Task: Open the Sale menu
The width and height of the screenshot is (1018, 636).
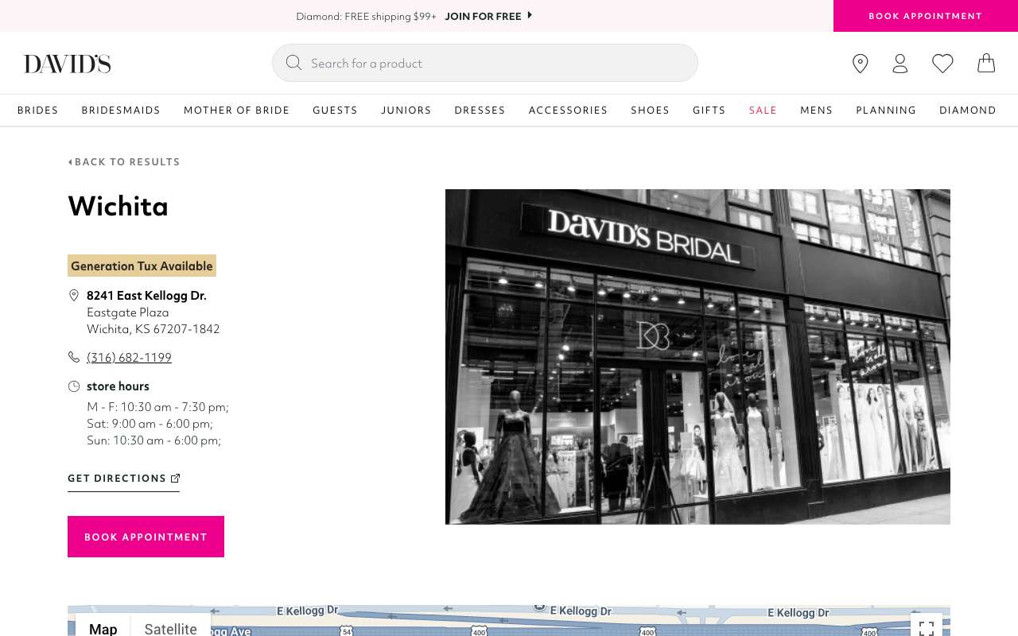Action: 763,111
